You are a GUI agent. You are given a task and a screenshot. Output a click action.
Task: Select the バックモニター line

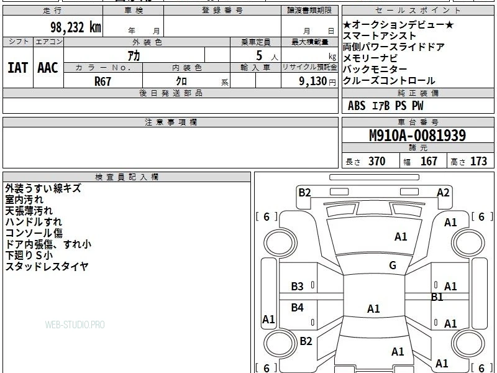coord(375,69)
